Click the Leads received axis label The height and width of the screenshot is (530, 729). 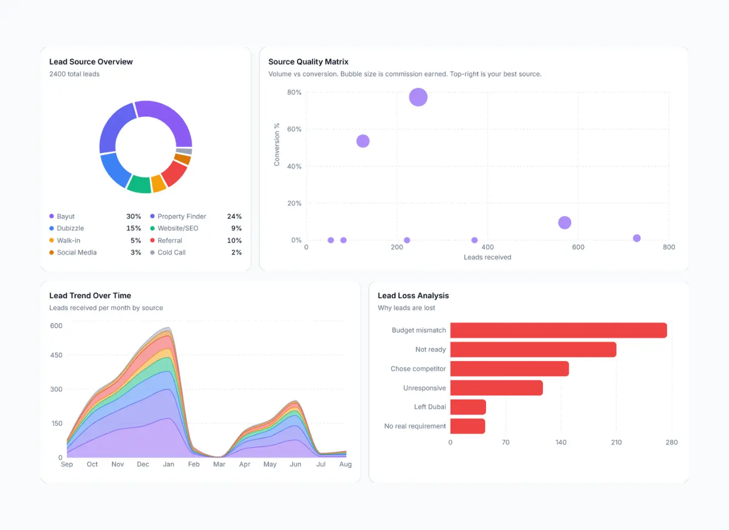(488, 257)
